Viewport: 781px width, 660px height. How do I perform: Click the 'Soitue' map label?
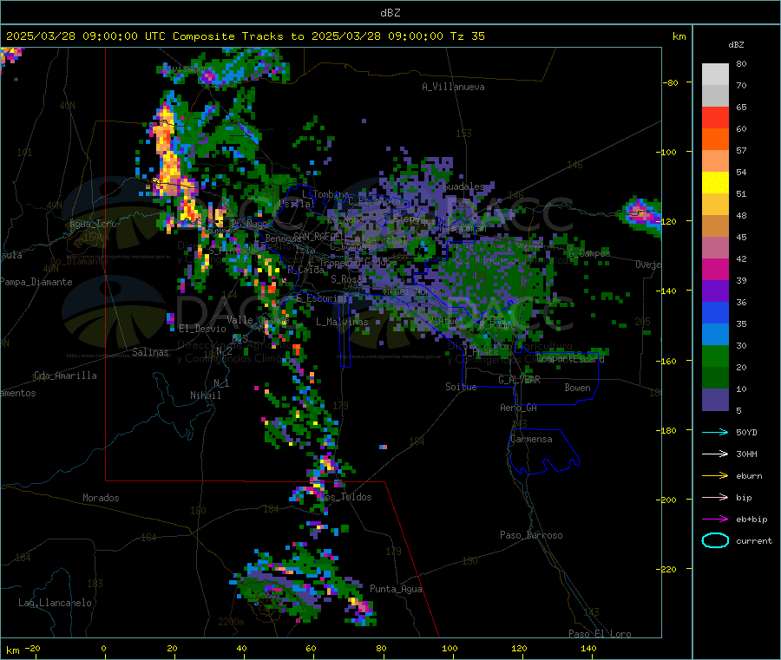click(x=461, y=387)
